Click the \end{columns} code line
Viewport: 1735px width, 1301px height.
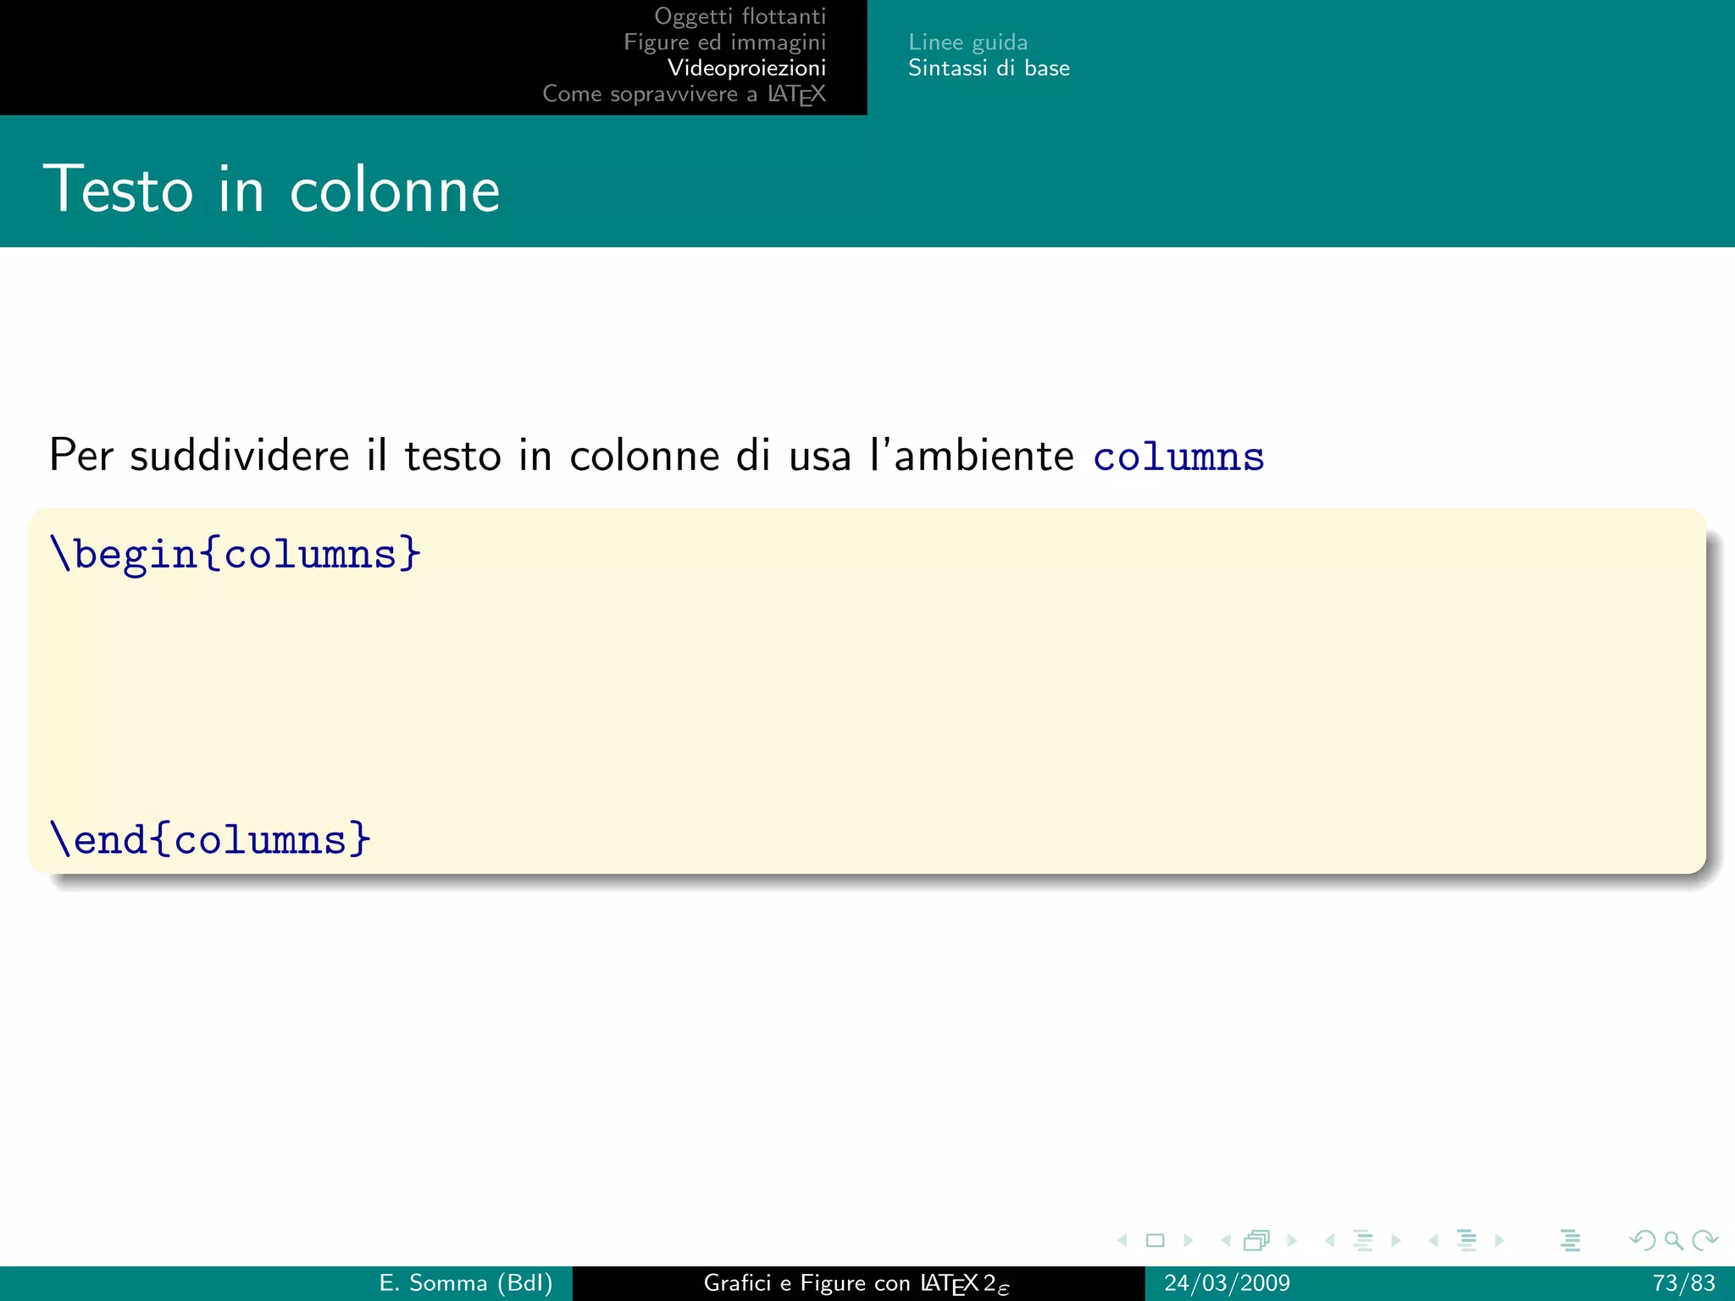point(210,839)
